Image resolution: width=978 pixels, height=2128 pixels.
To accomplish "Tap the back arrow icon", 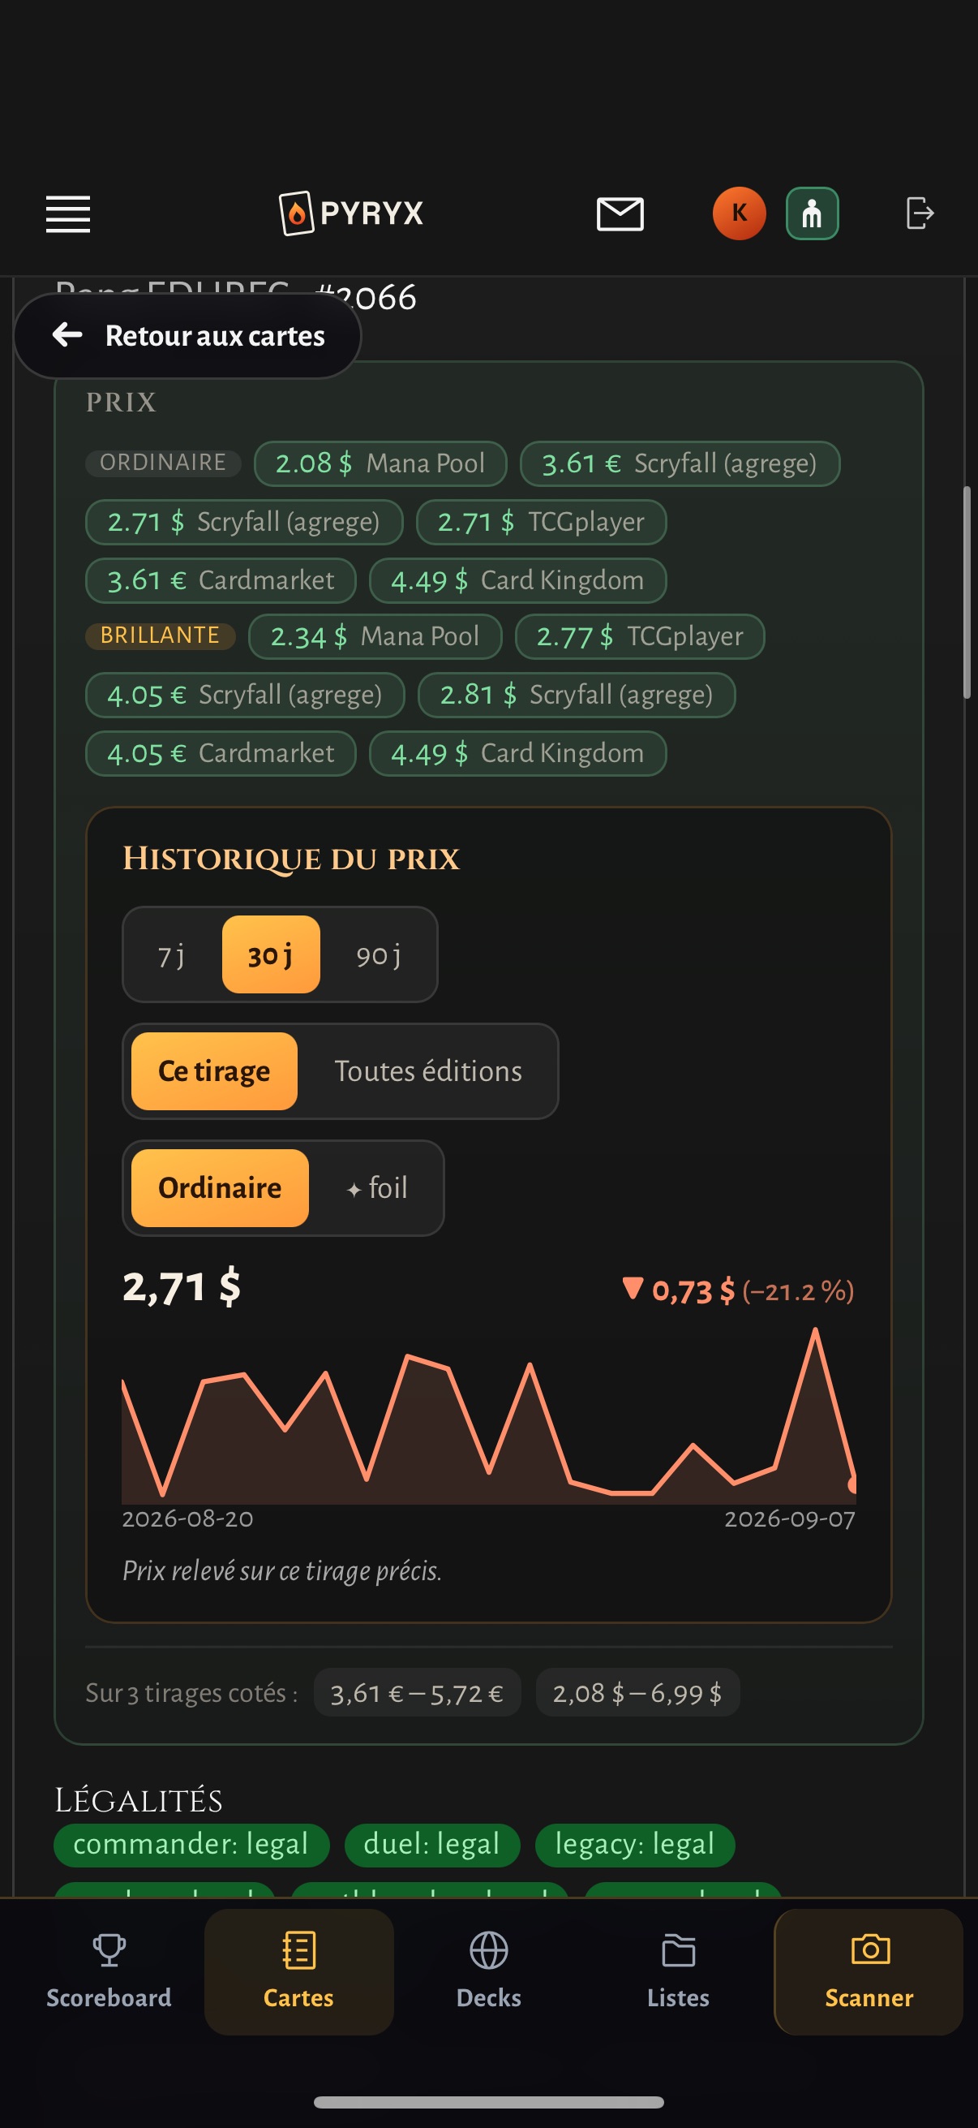I will coord(67,334).
